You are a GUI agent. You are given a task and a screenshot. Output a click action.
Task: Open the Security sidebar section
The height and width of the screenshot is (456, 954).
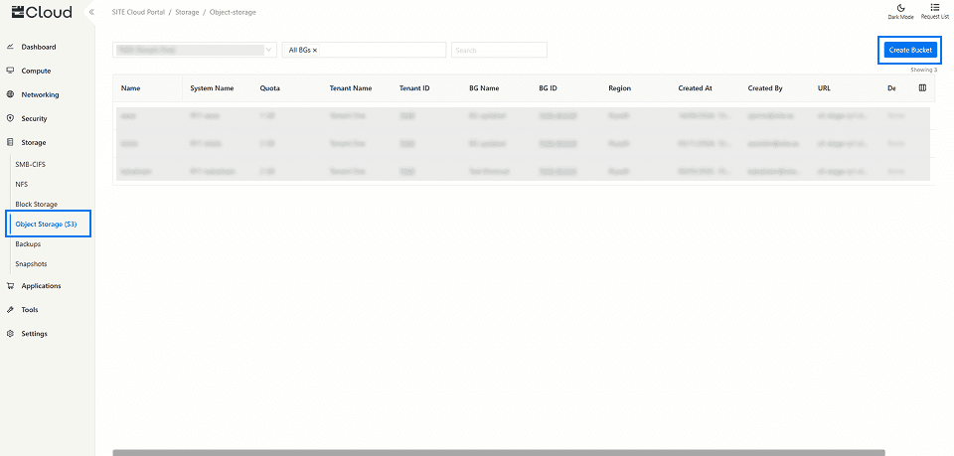point(34,118)
